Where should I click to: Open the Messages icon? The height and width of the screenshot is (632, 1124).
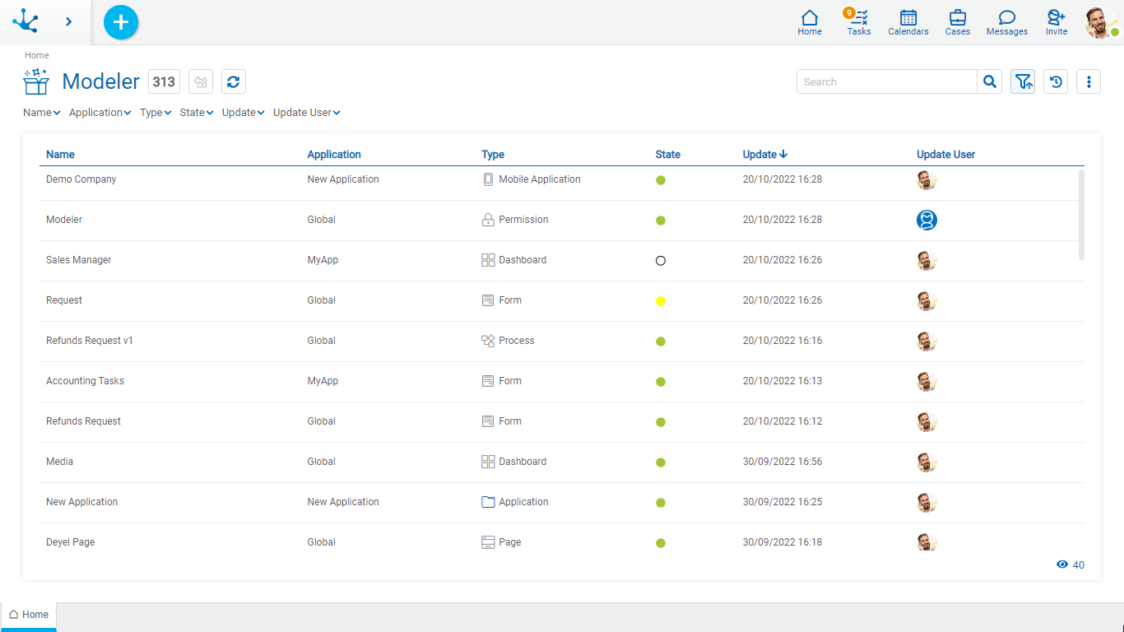[x=1007, y=22]
